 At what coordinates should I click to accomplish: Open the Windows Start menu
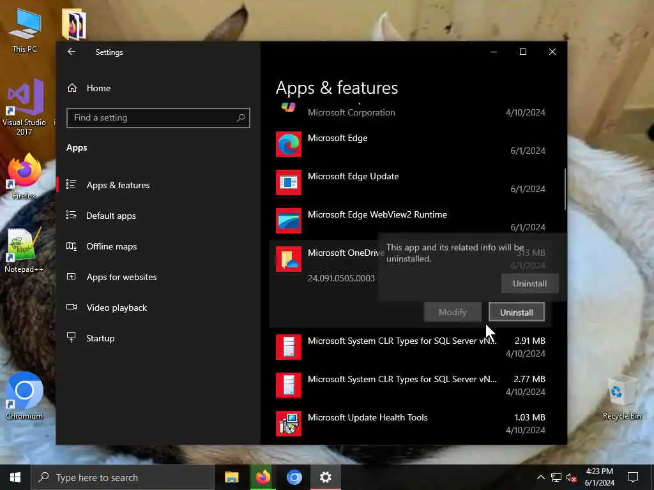click(15, 477)
